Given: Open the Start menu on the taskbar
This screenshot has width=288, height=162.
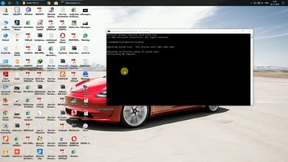Looking at the screenshot, I should click(3, 3).
